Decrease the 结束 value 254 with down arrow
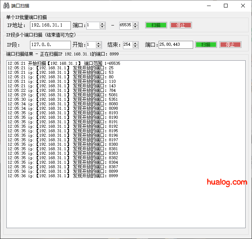252x239 pixels. coord(135,46)
